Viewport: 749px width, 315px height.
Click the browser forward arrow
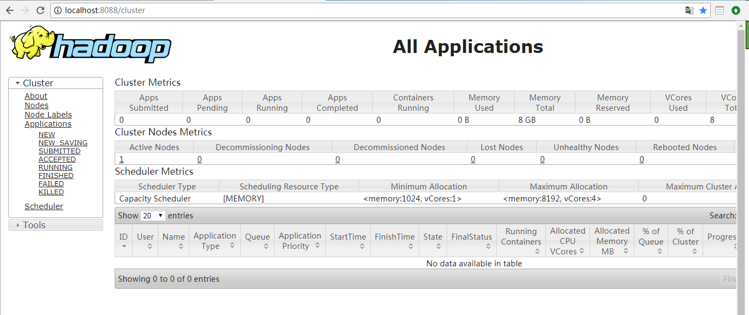(25, 10)
